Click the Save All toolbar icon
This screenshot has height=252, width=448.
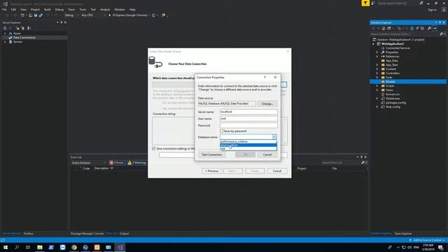(x=41, y=15)
